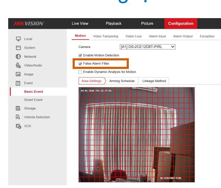Screen dimensions: 221x188
Task: Enable Dynamic Analysis for Motion checkbox
Action: pyautogui.click(x=80, y=72)
